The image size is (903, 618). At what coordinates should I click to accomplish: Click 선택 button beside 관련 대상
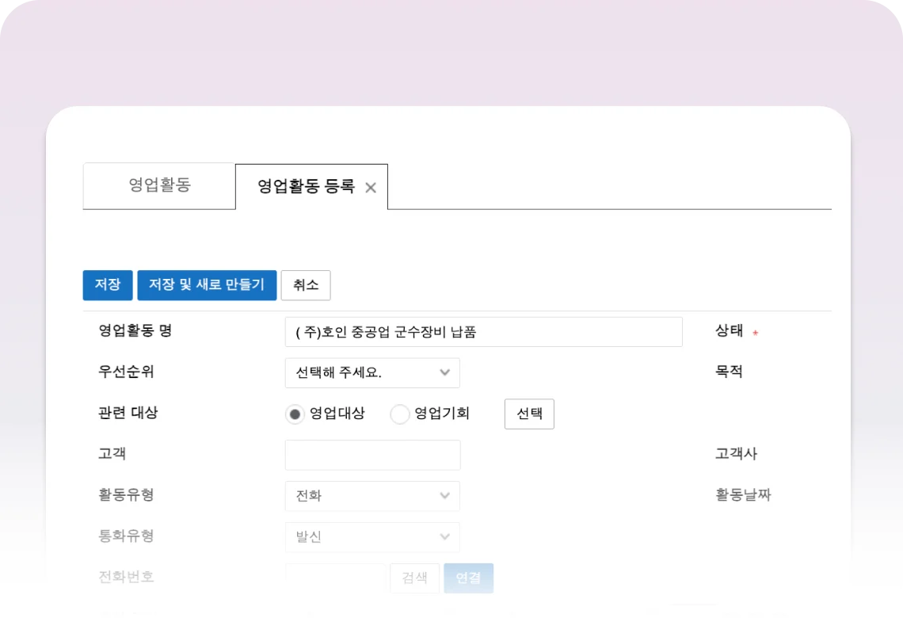point(529,414)
